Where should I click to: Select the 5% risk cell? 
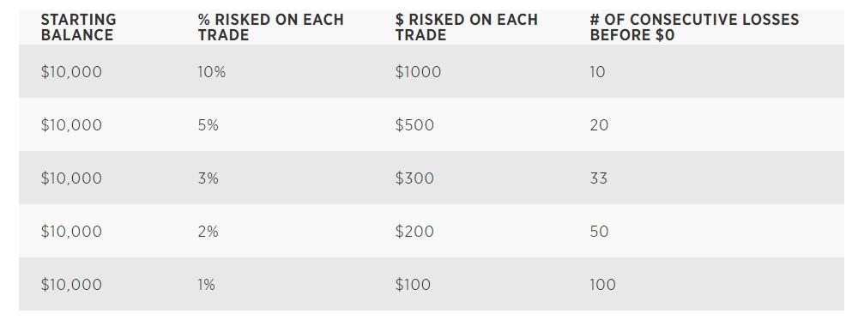pos(208,125)
